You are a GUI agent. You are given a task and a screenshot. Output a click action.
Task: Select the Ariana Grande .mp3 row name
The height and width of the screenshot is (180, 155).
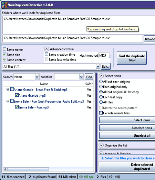tap(32, 95)
